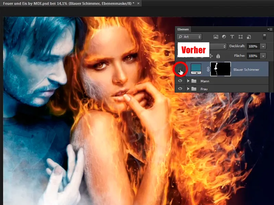Image resolution: width=274 pixels, height=205 pixels.
Task: Select the Blauer Schimmer layer name
Action: pos(246,70)
